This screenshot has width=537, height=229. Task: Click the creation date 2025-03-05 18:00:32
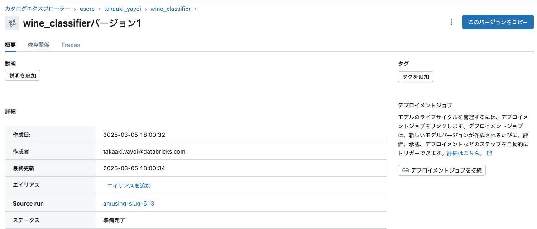tap(134, 135)
